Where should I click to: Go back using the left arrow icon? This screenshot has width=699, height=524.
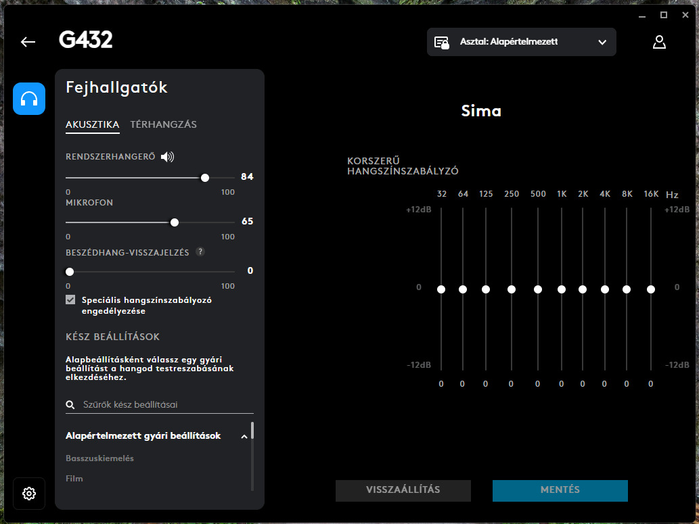pyautogui.click(x=28, y=42)
